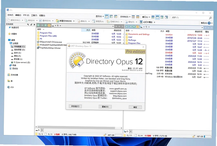Click 确定 button in About dialog
This screenshot has width=217, height=146.
coord(135,107)
